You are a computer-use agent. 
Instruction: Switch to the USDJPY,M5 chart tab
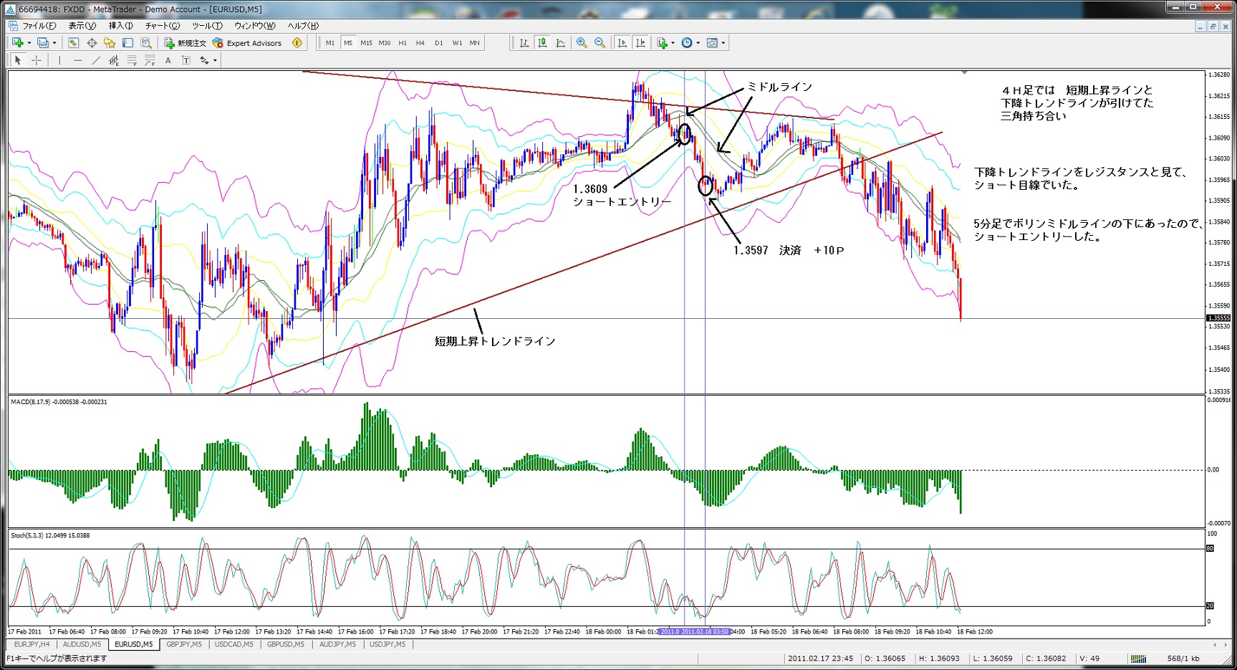point(388,644)
